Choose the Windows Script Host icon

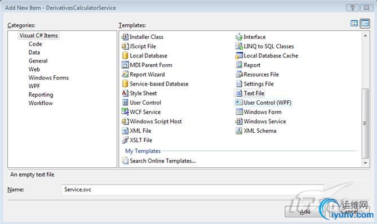[x=125, y=121]
